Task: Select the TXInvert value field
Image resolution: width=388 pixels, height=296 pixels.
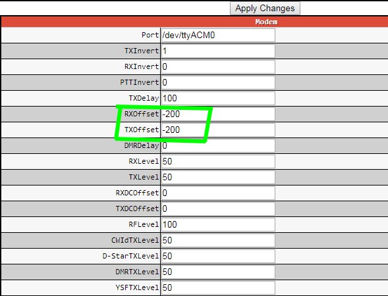Action: (x=218, y=51)
